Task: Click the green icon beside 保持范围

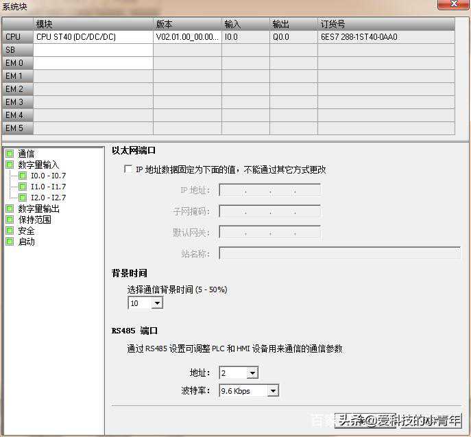Action: click(x=10, y=220)
